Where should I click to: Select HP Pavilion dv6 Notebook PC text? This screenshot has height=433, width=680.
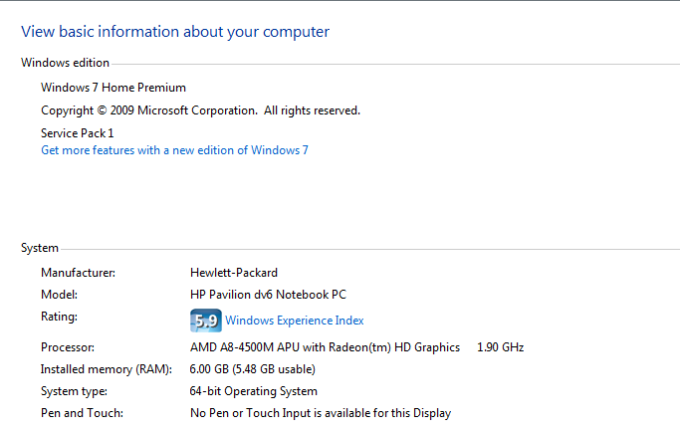tap(268, 295)
